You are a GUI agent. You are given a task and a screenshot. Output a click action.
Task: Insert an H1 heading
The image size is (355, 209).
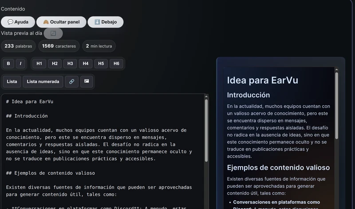(39, 63)
